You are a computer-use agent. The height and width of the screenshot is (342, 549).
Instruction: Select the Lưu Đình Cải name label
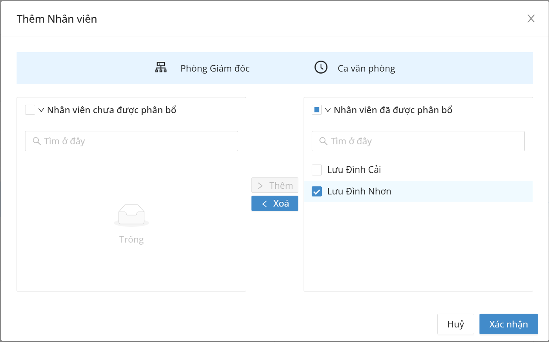(x=354, y=170)
